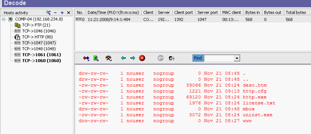Select COMP-04 (192.168.234.8) host
This screenshot has width=311, height=134.
tap(39, 19)
